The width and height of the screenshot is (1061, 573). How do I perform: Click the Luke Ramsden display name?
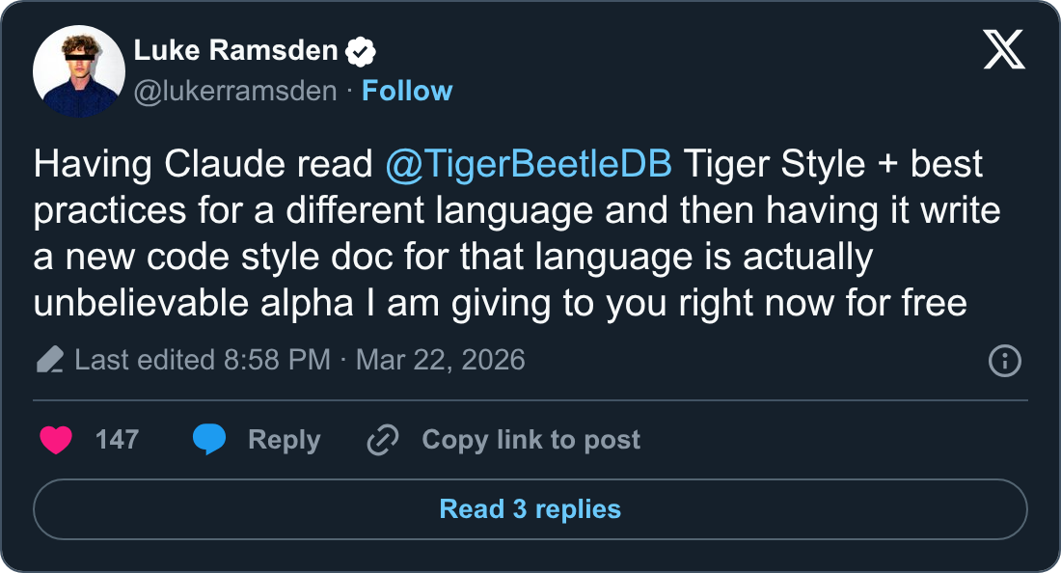235,51
